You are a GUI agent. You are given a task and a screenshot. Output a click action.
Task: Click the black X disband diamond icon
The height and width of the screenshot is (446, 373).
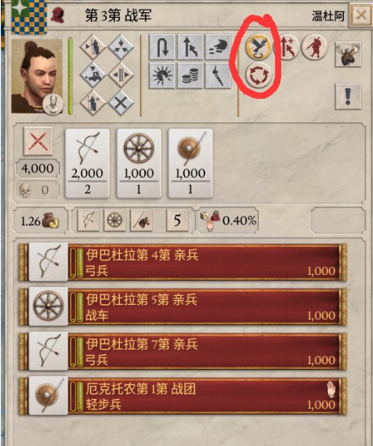(x=121, y=103)
